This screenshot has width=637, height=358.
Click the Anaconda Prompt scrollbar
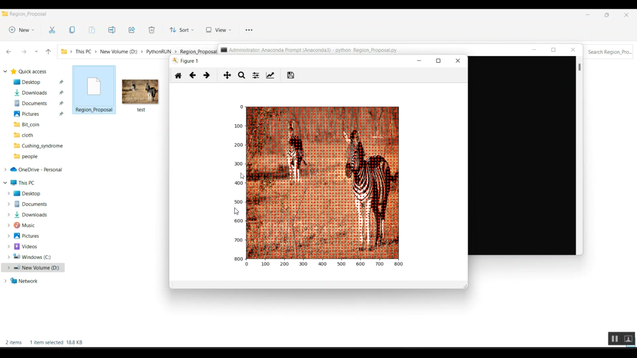579,68
